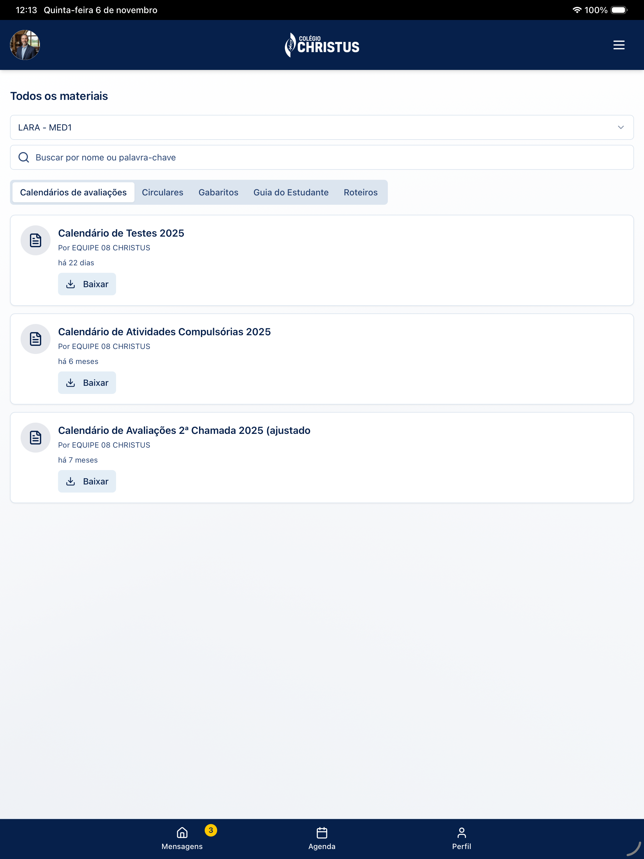Image resolution: width=644 pixels, height=859 pixels.
Task: Tap the battery indicator in status bar
Action: (619, 10)
